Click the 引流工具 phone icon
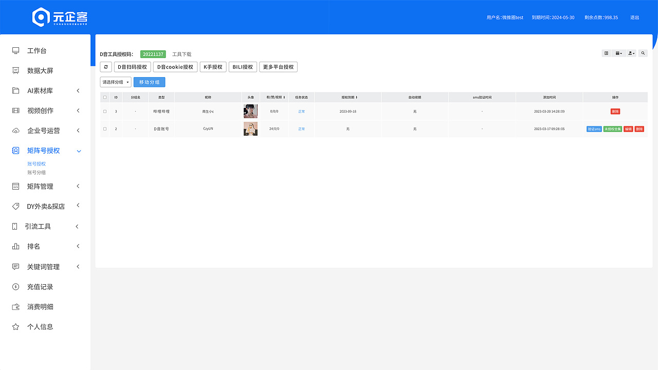The height and width of the screenshot is (370, 658). coord(14,226)
